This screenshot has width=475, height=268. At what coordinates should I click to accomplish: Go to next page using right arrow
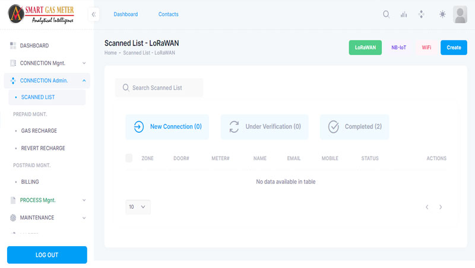441,207
